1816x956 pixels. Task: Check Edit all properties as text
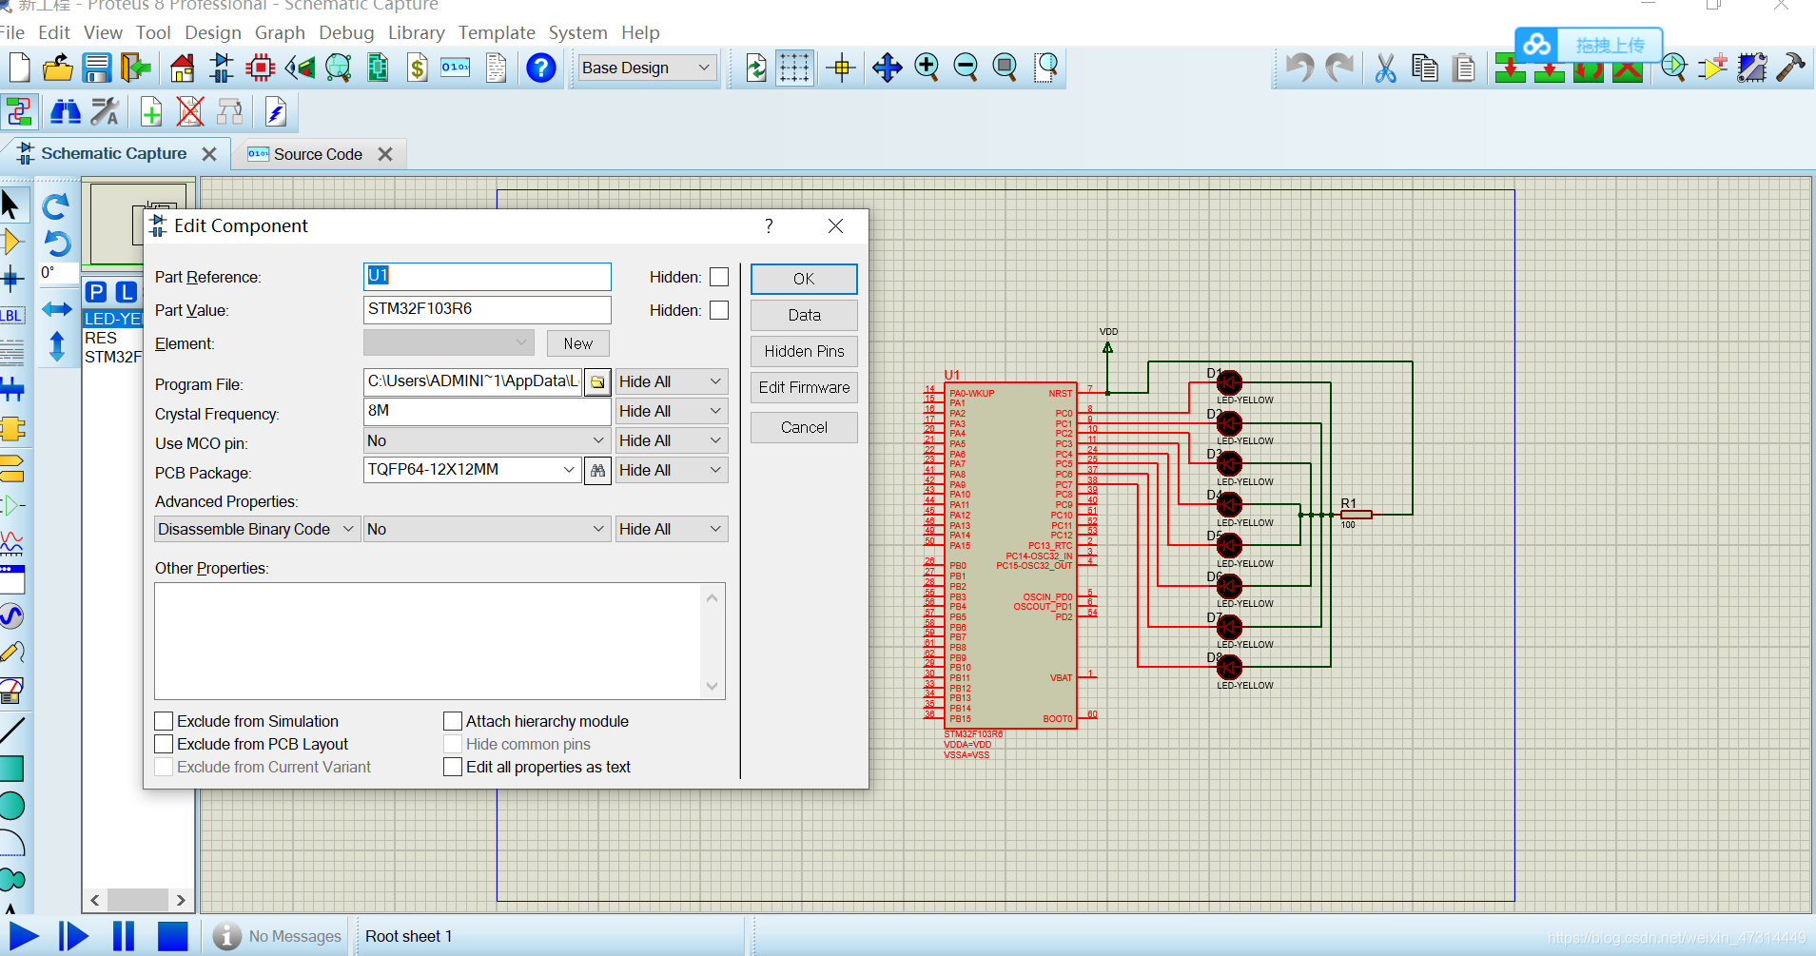pyautogui.click(x=453, y=767)
